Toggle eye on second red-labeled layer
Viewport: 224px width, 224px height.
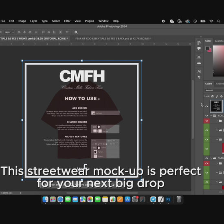(x=206, y=163)
